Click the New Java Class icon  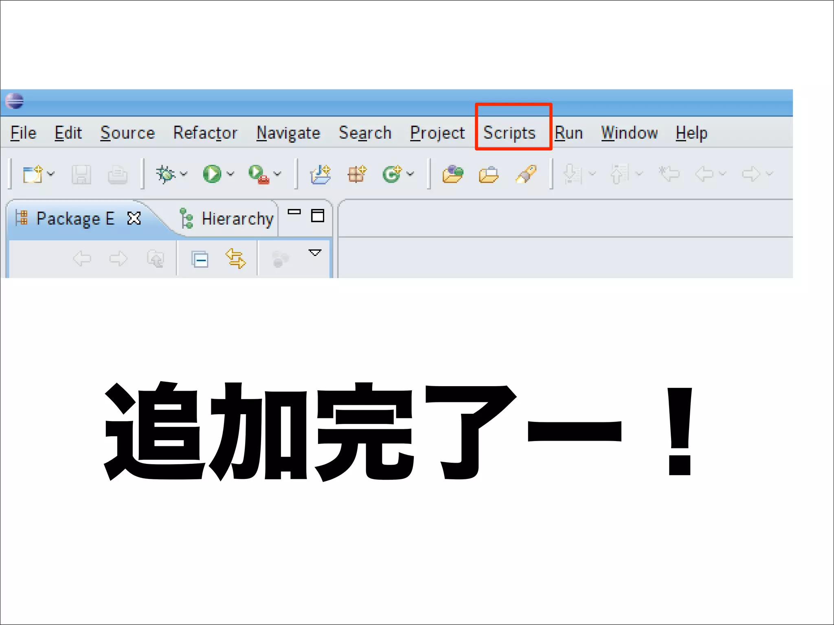point(392,174)
